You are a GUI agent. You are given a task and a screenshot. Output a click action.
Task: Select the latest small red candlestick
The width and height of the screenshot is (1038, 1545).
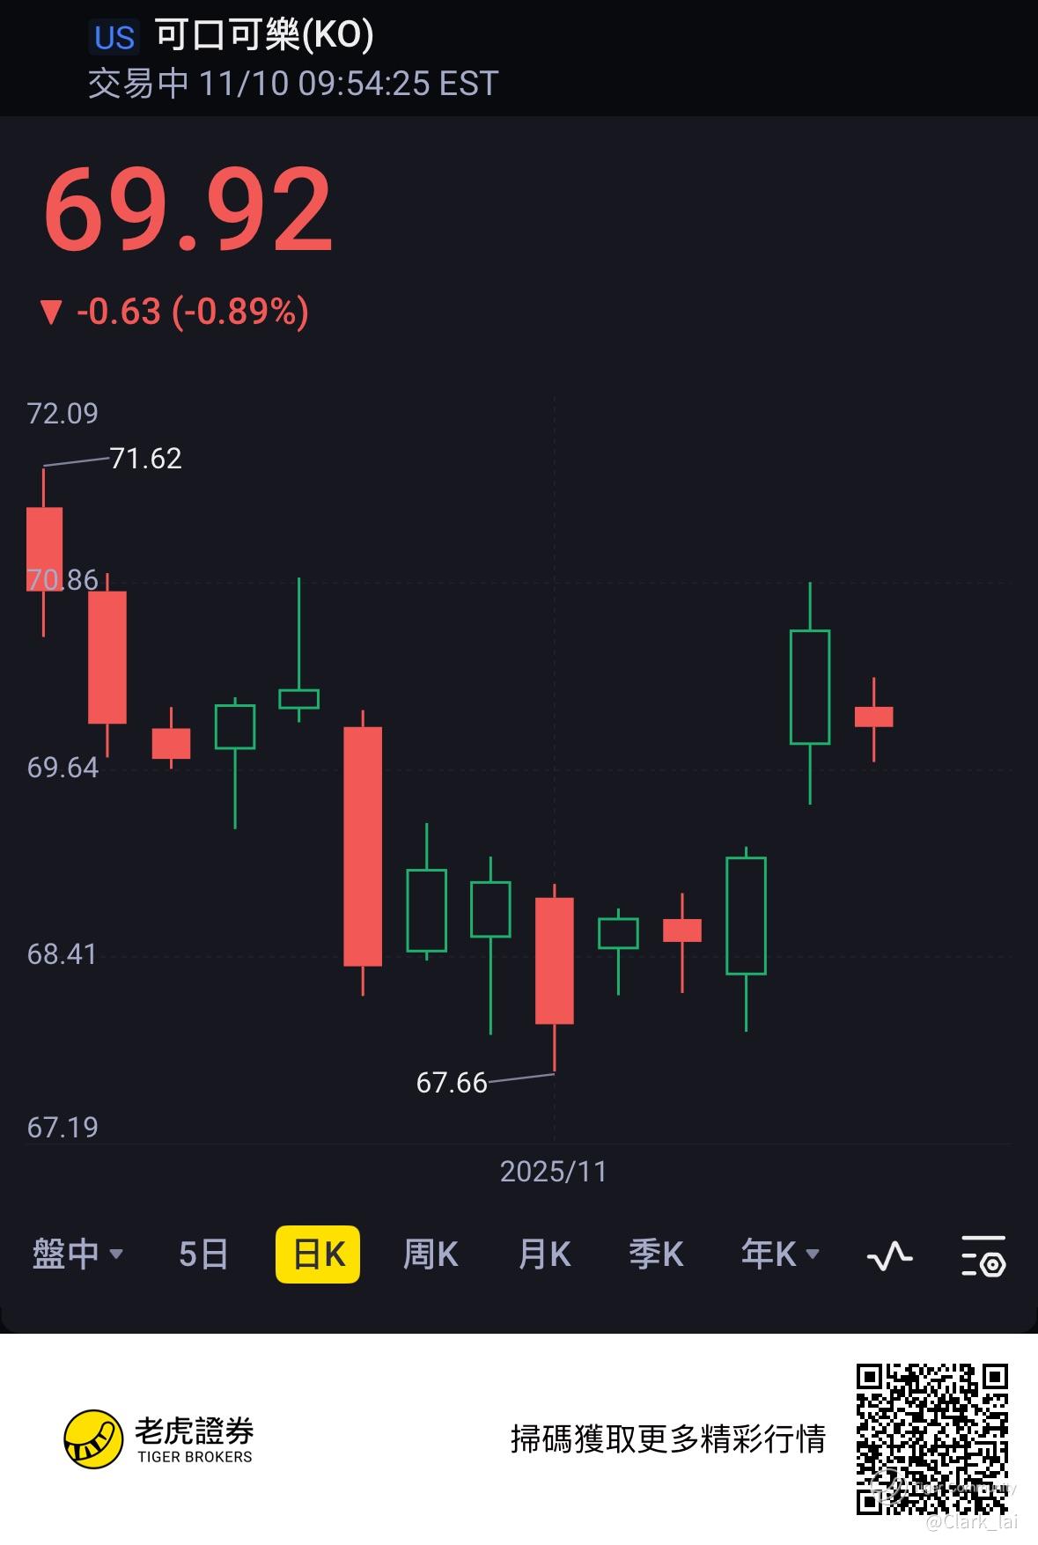pos(873,718)
